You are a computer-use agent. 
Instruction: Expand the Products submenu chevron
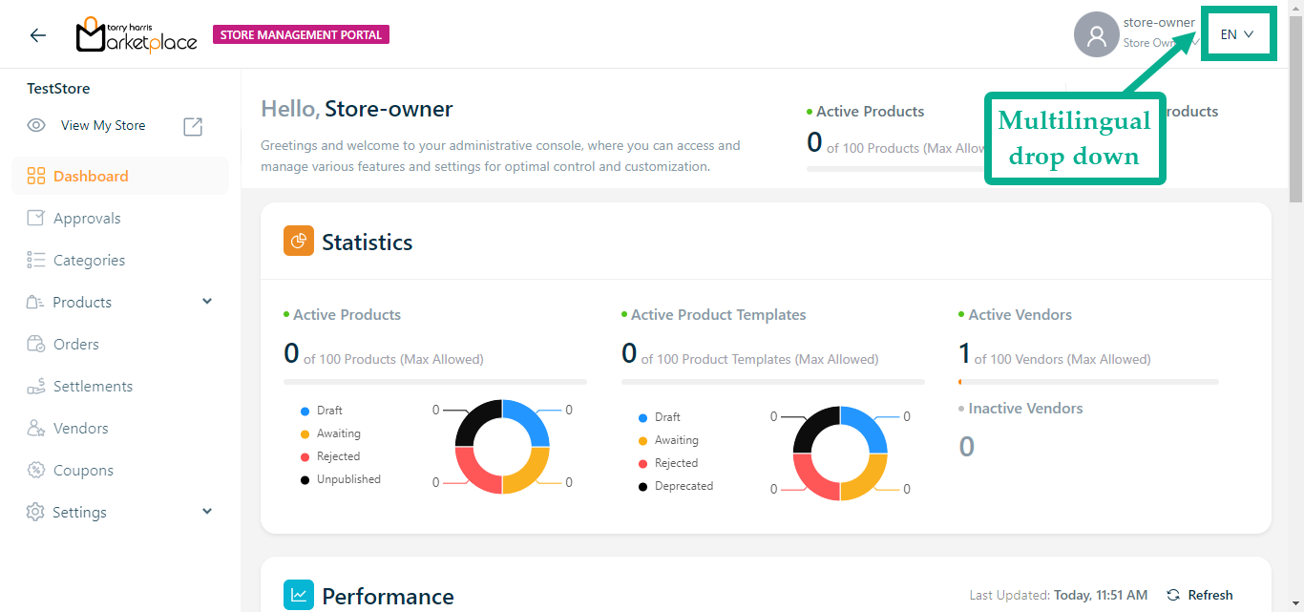(x=207, y=302)
